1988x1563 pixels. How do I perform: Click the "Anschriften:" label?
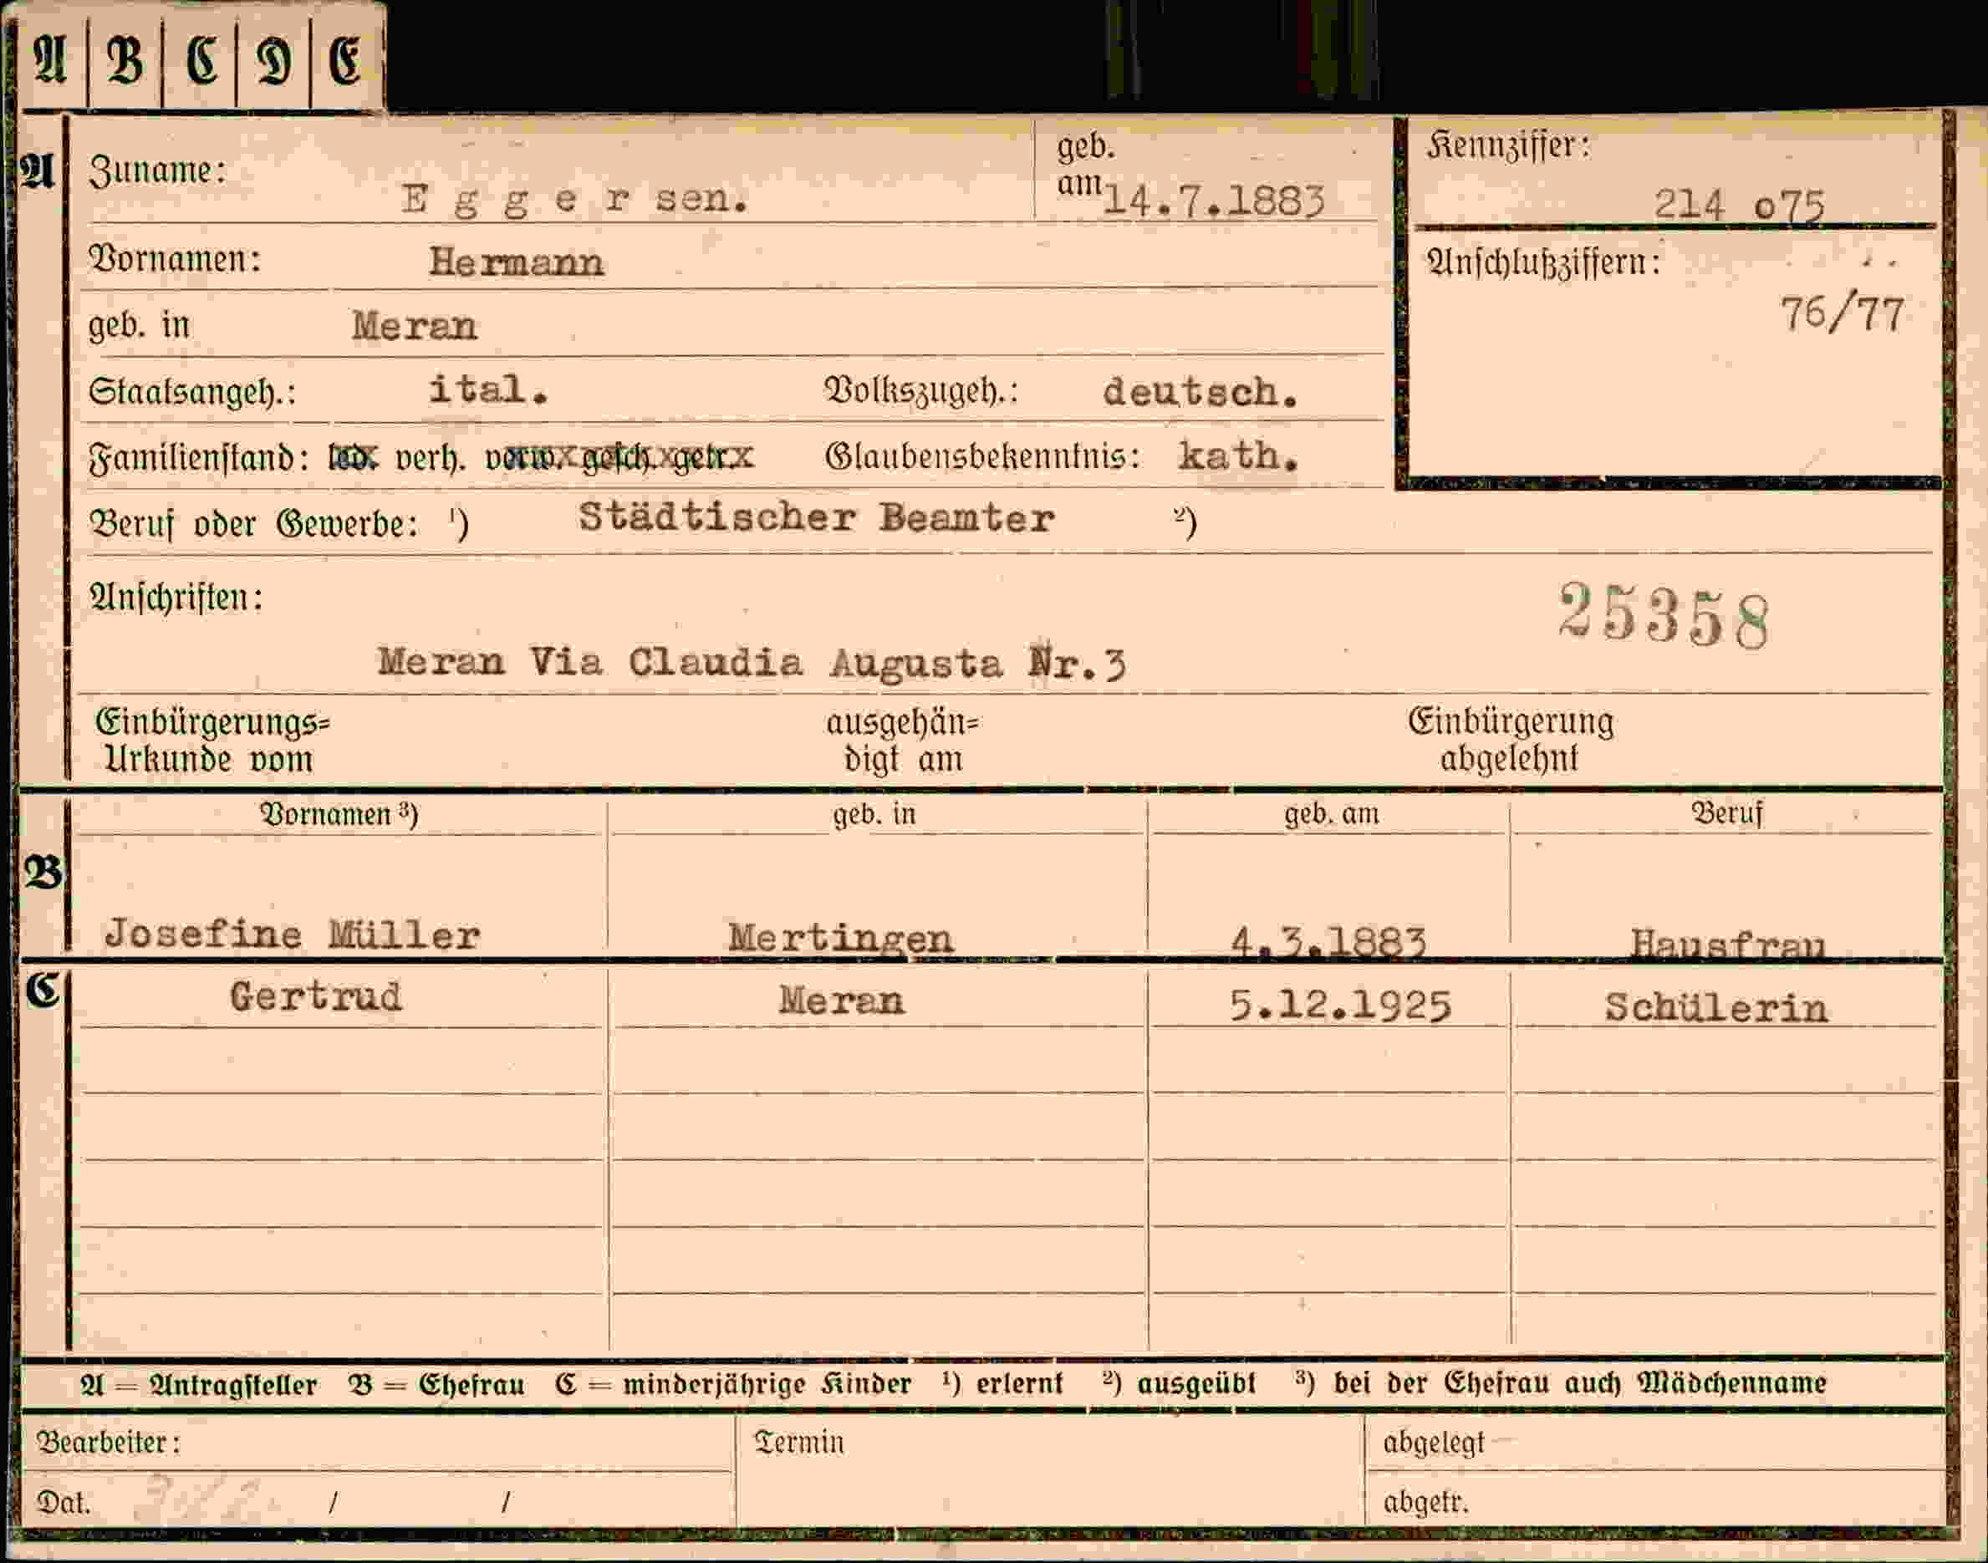click(x=176, y=598)
